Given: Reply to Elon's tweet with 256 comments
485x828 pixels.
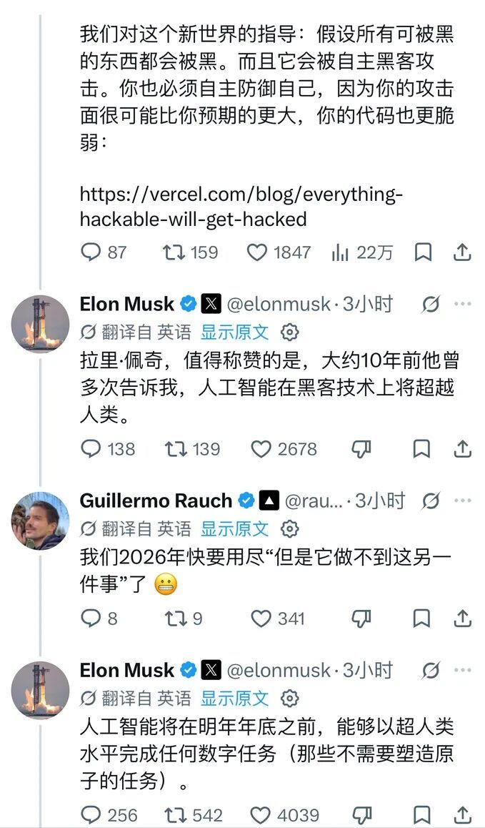Looking at the screenshot, I should coord(108,814).
